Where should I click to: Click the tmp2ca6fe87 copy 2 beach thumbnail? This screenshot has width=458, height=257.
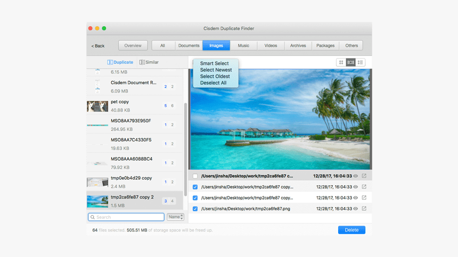pyautogui.click(x=97, y=202)
